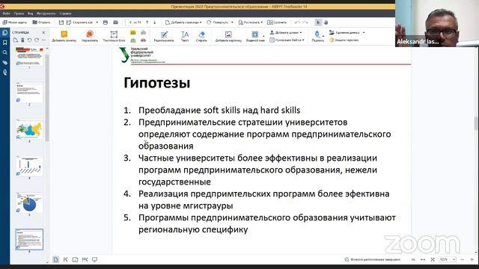Click the Save As (Сохранить как) button

point(80,22)
